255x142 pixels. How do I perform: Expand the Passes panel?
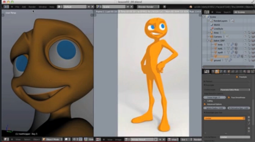[205, 81]
